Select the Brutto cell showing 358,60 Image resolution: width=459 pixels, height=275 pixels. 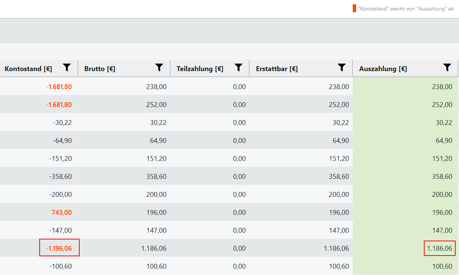point(156,177)
